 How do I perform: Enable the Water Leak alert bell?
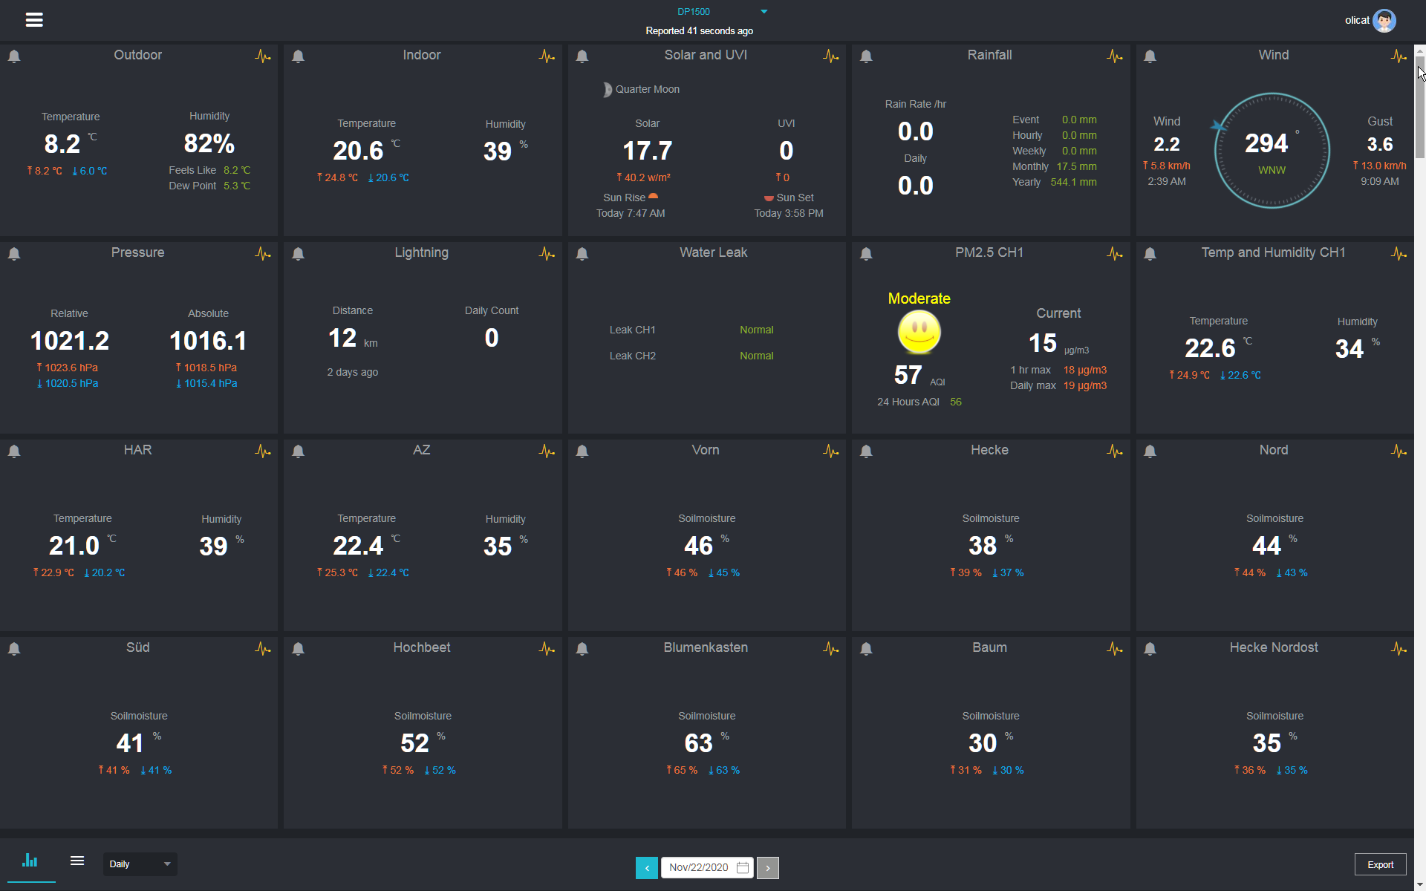pyautogui.click(x=582, y=254)
